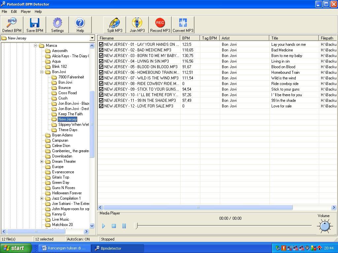The image size is (338, 253).
Task: Click the media player seek slider handle
Action: 136,226
